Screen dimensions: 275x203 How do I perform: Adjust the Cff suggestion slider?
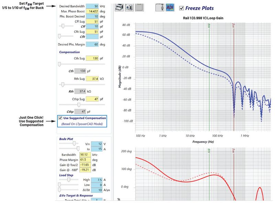(63, 26)
